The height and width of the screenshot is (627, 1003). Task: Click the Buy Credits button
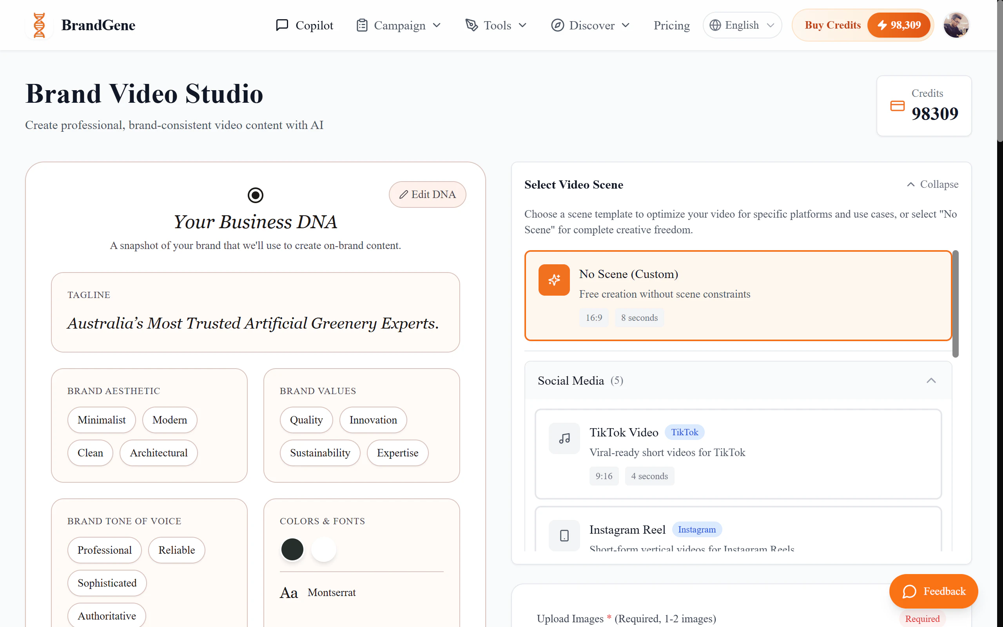tap(833, 25)
